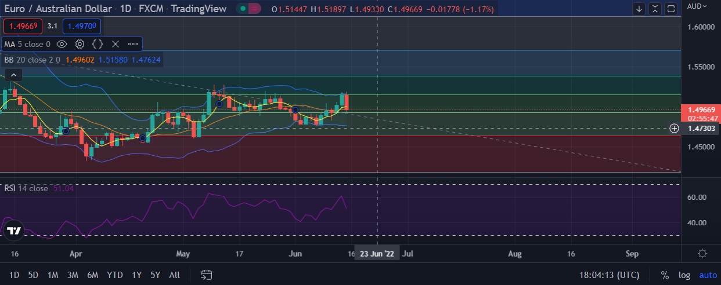Click the 40.00 RSI scale label
This screenshot has width=721, height=285.
(x=697, y=222)
